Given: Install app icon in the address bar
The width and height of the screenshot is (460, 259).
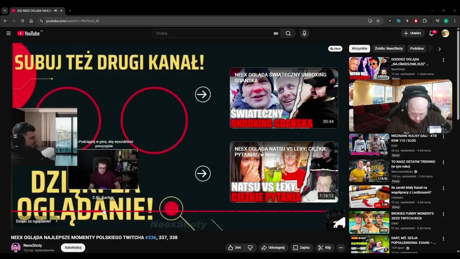Looking at the screenshot, I should 370,21.
